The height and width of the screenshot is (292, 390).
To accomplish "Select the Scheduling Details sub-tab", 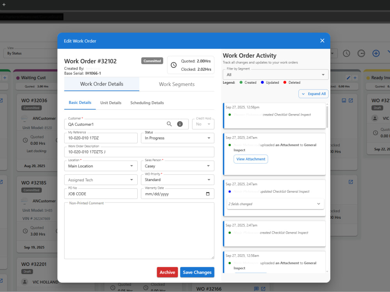I will click(147, 103).
